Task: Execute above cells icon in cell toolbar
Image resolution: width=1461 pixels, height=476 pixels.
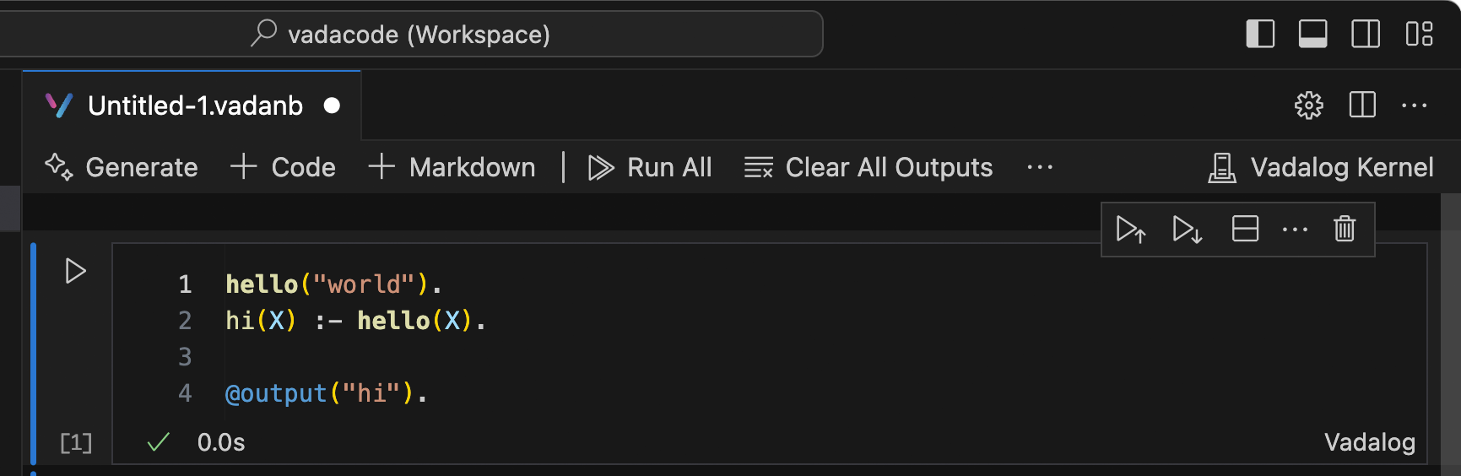Action: [1130, 230]
